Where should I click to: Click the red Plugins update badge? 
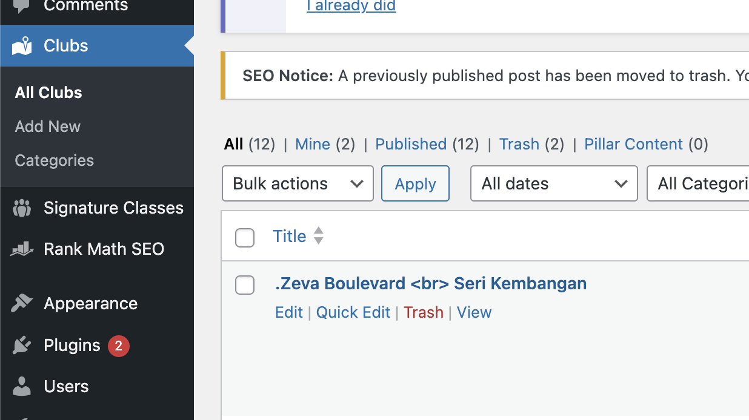[x=119, y=346]
